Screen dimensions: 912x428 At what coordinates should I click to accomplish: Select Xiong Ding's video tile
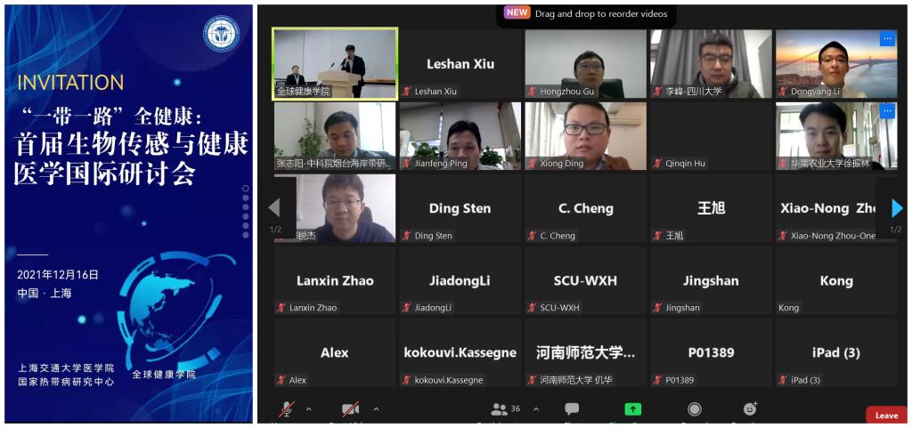pos(586,136)
